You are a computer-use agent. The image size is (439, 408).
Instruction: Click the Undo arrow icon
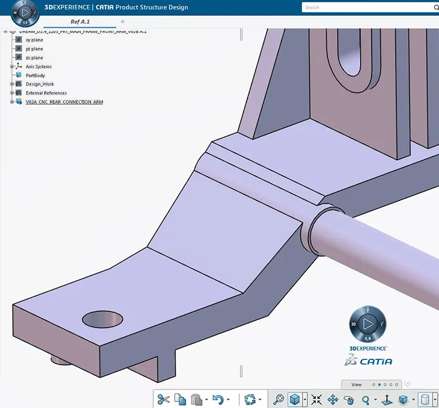[x=218, y=399]
